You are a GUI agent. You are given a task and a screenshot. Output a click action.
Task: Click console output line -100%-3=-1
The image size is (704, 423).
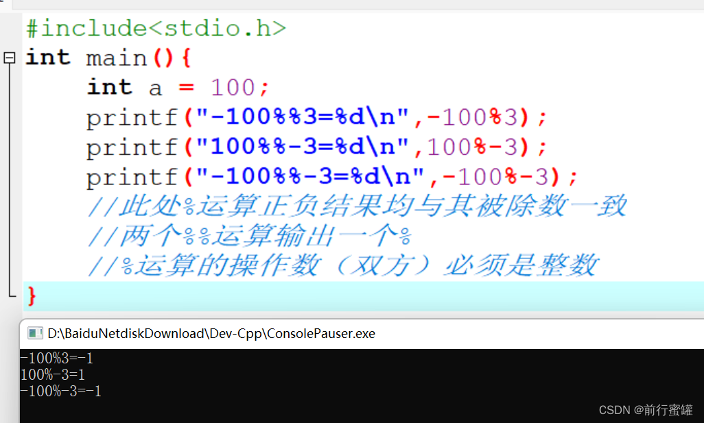click(61, 391)
